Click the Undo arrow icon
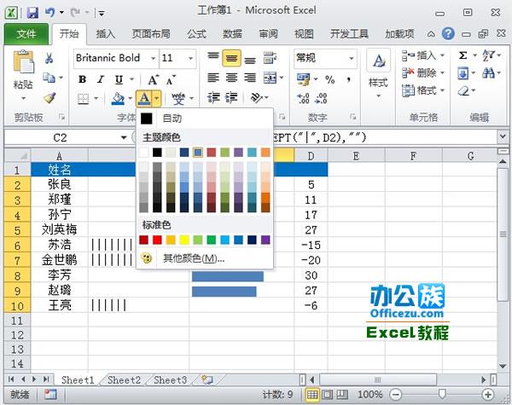This screenshot has width=512, height=405. 50,13
